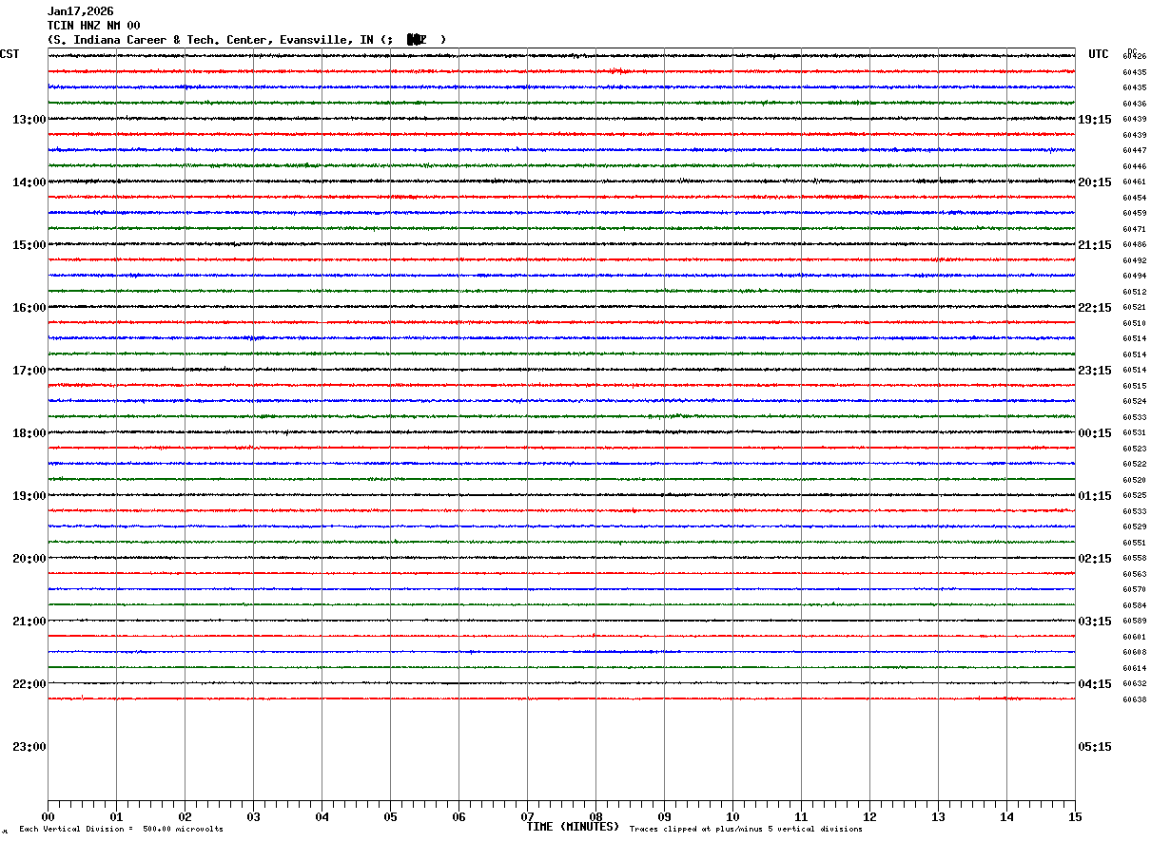
Task: Click the DC offset value 60436
Action: tap(1134, 104)
